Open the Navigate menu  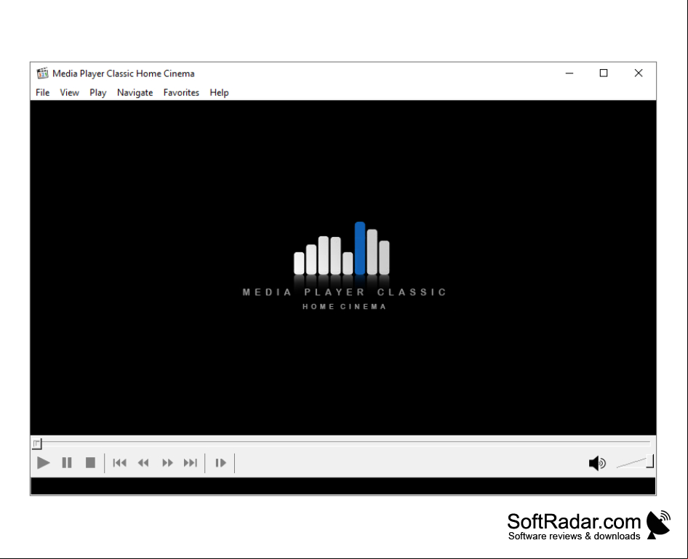coord(135,92)
